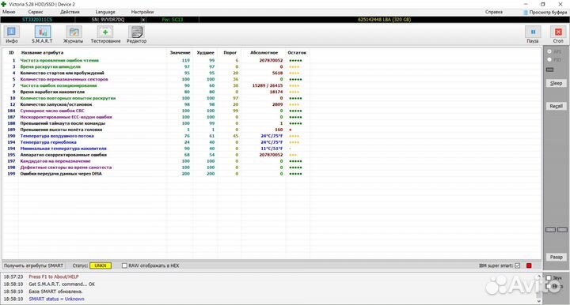Click log line SMART status = Unknown
570x305 pixels.
pos(56,299)
